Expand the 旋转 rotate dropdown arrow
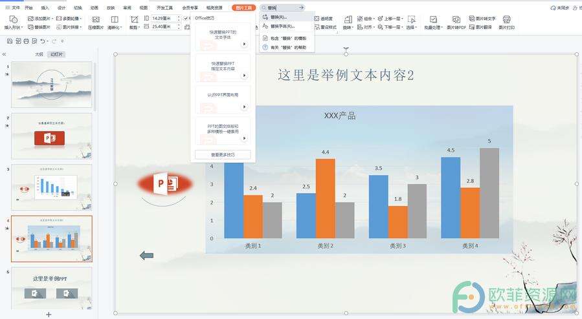 [x=352, y=28]
